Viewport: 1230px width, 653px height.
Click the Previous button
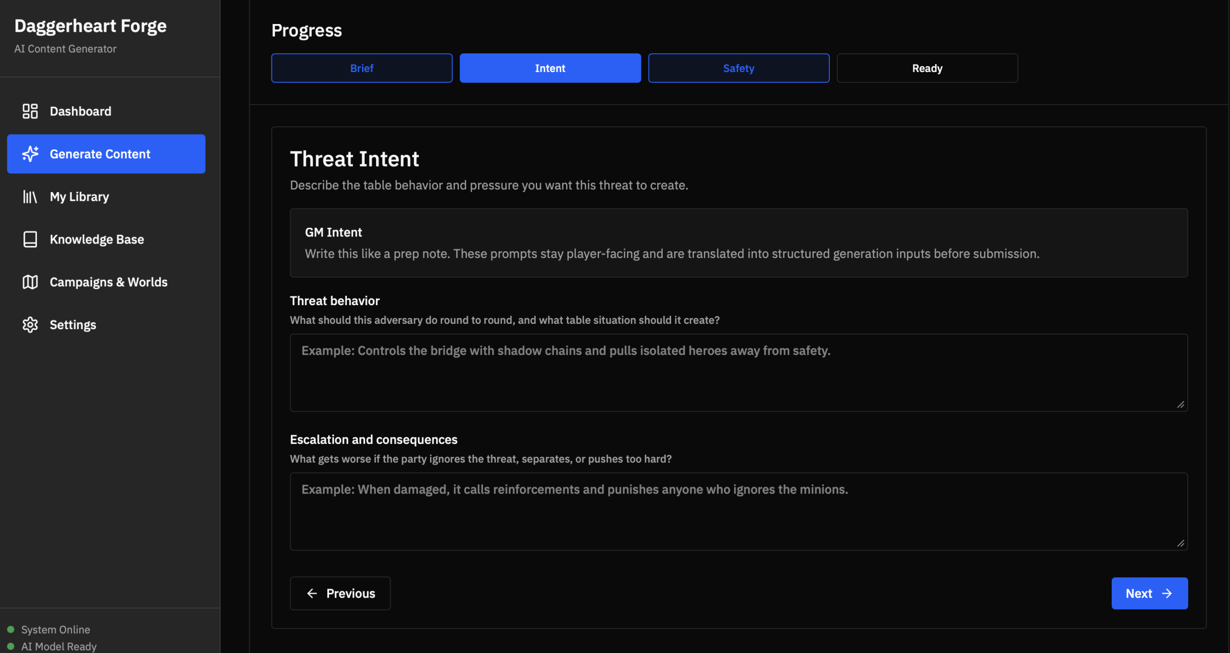(340, 593)
